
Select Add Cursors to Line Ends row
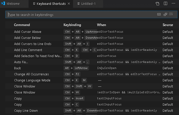point(91,44)
